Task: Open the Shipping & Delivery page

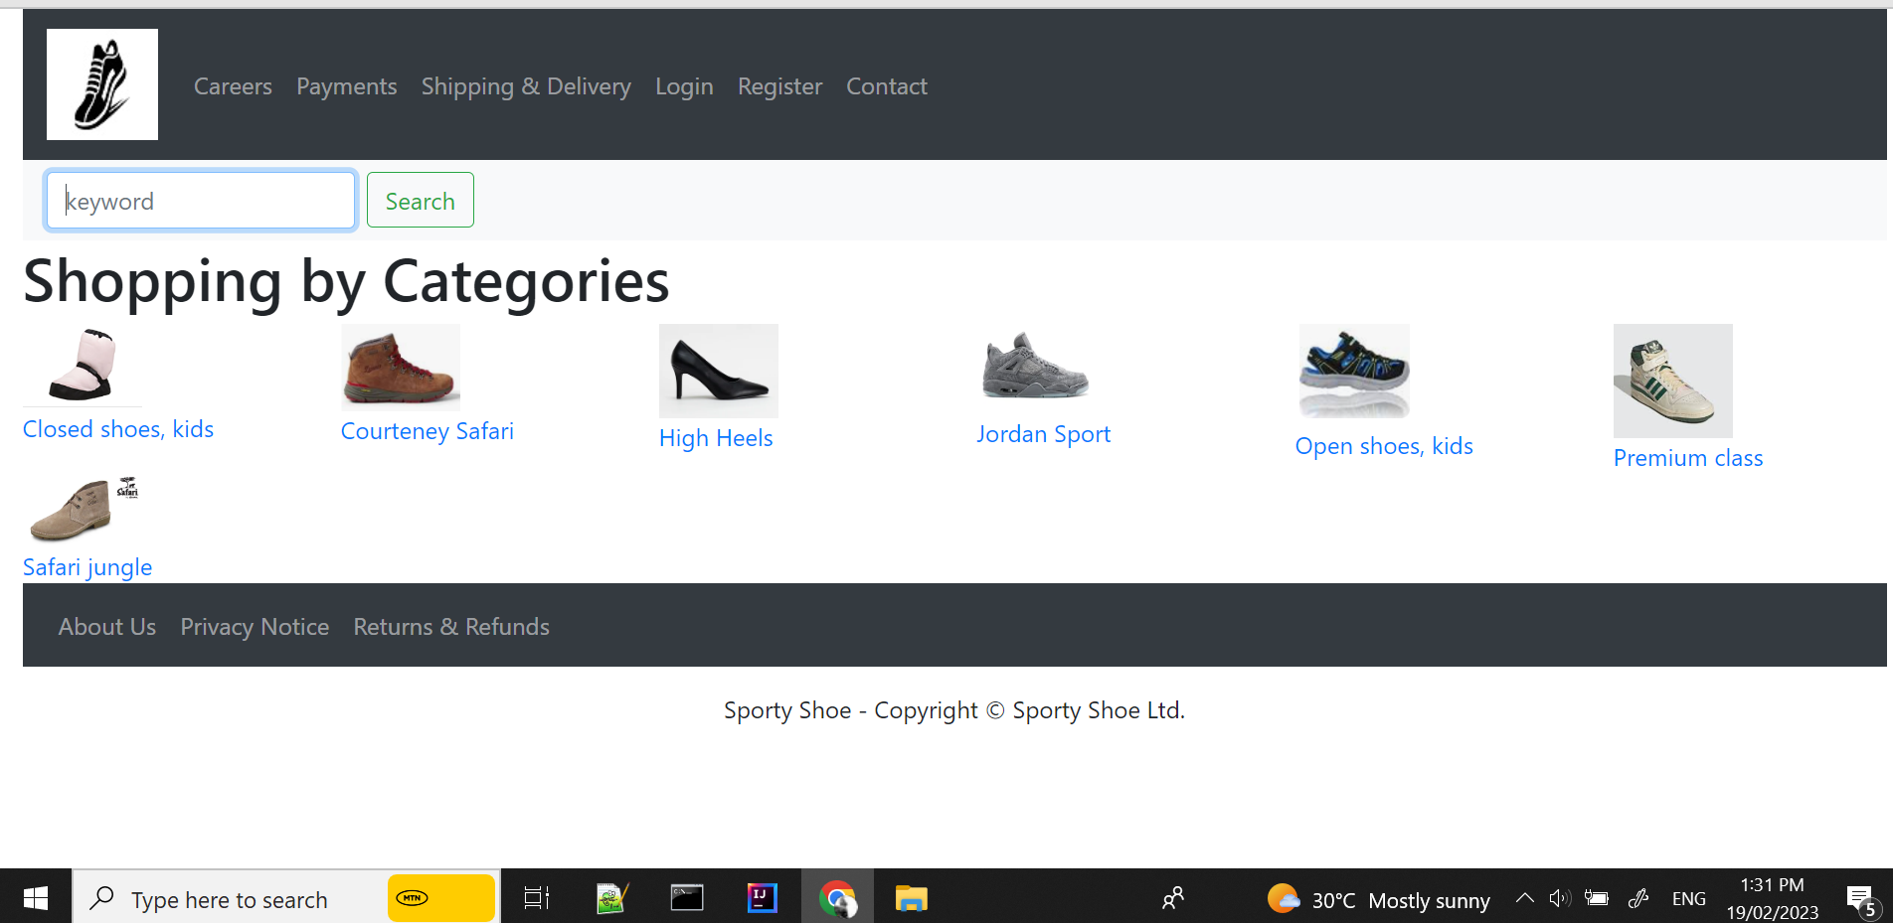Action: [526, 86]
